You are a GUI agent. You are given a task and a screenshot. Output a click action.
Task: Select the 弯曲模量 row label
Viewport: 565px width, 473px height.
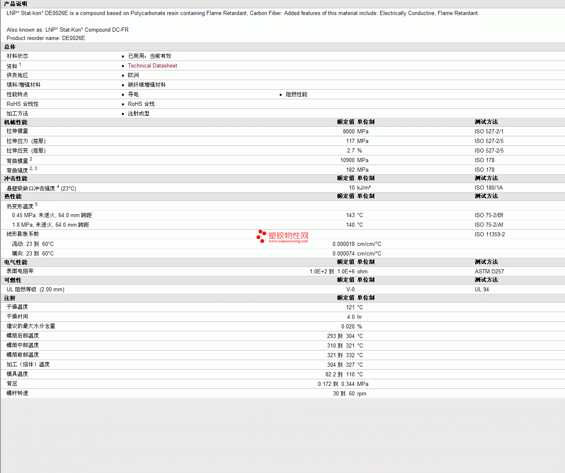click(17, 160)
